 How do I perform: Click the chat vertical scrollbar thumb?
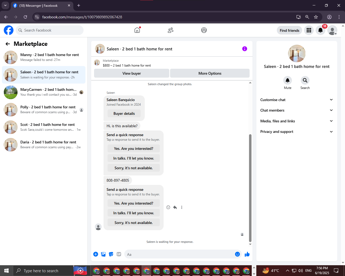pos(250,188)
